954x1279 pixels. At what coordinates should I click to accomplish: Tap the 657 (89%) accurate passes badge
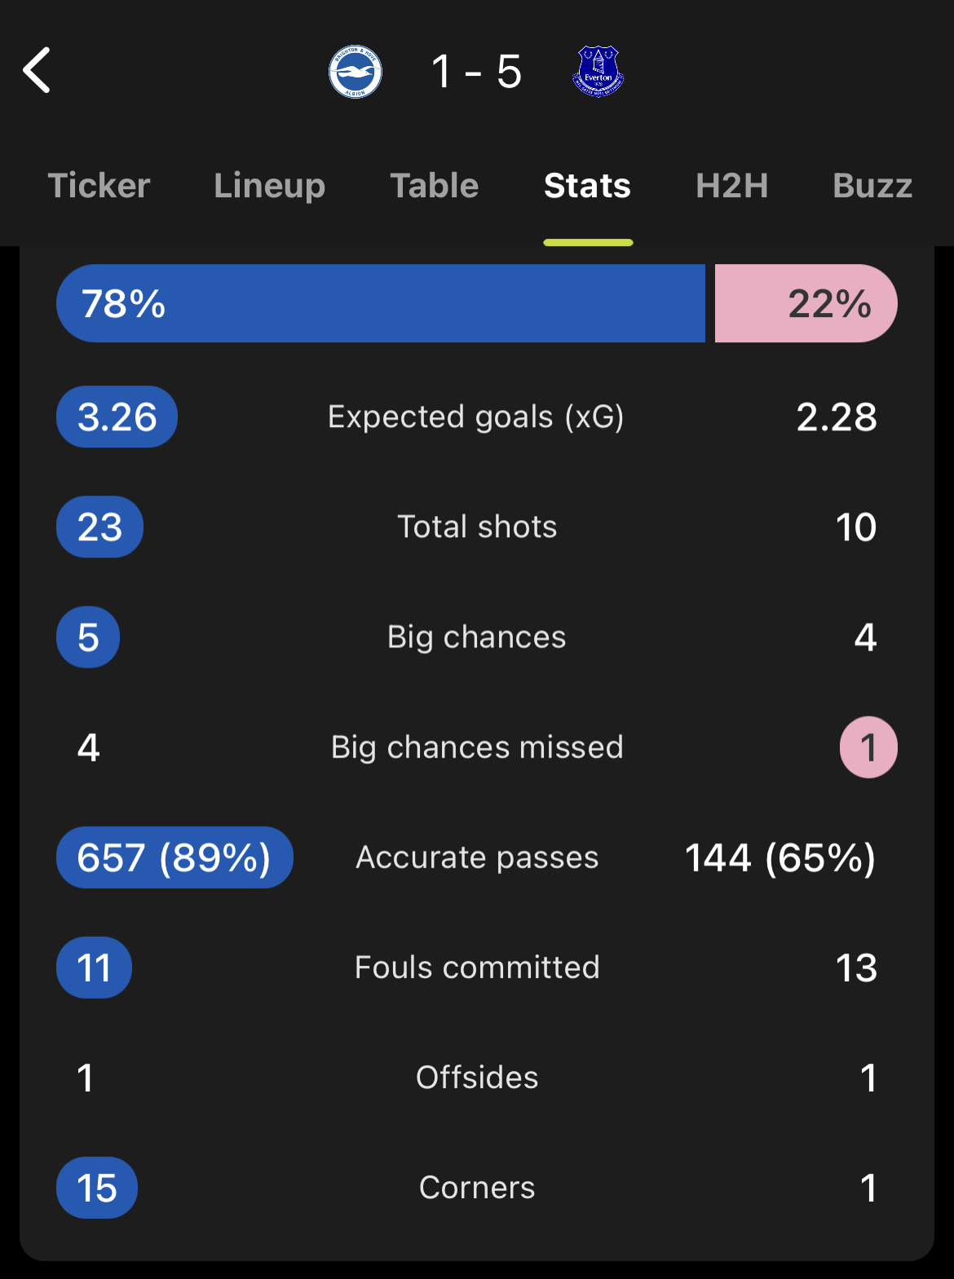point(174,858)
